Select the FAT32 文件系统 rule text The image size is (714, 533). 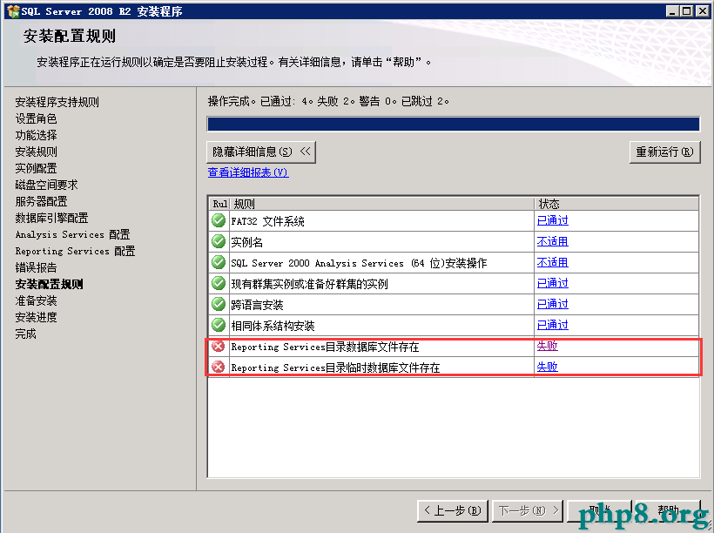[268, 221]
